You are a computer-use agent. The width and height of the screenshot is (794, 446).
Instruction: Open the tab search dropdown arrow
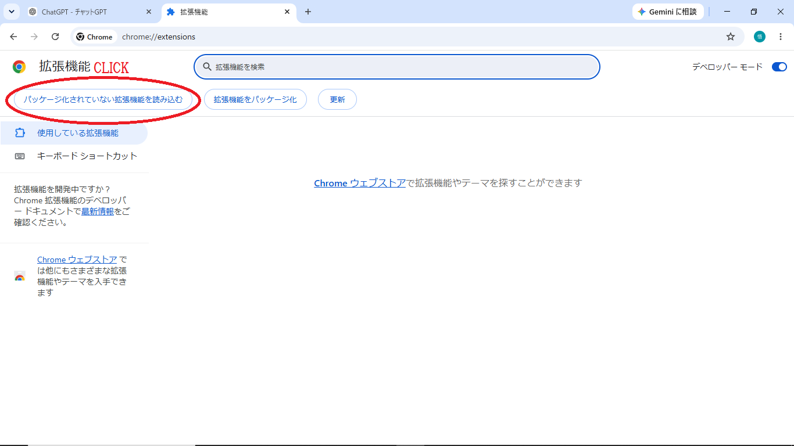[11, 12]
